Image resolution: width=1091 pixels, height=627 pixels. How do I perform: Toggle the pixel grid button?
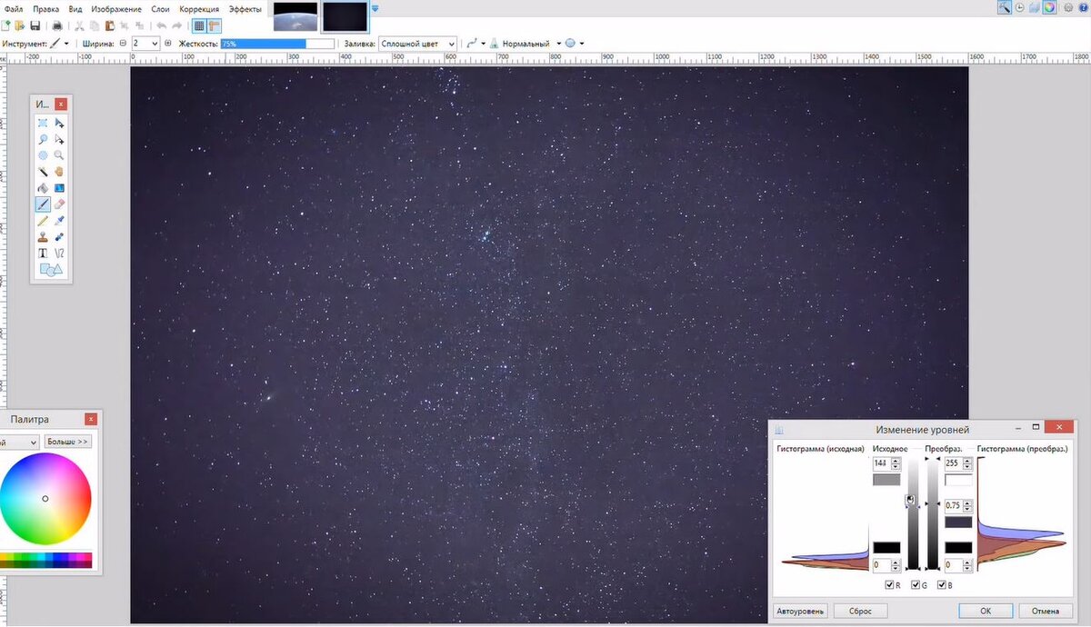click(200, 25)
